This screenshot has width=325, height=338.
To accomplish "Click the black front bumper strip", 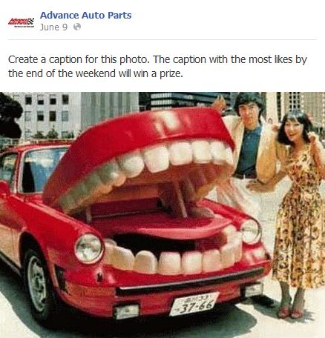I will [189, 282].
